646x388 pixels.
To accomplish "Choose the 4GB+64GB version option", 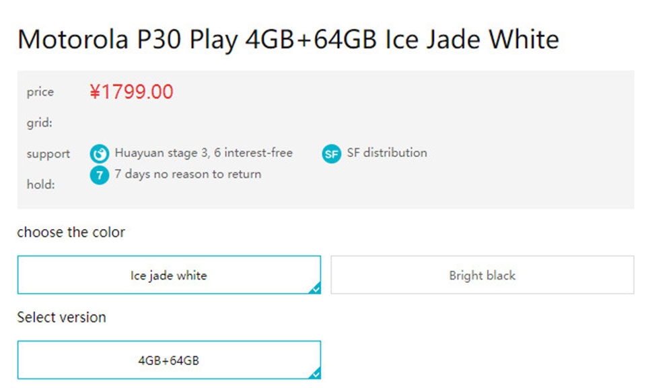I will (x=169, y=360).
